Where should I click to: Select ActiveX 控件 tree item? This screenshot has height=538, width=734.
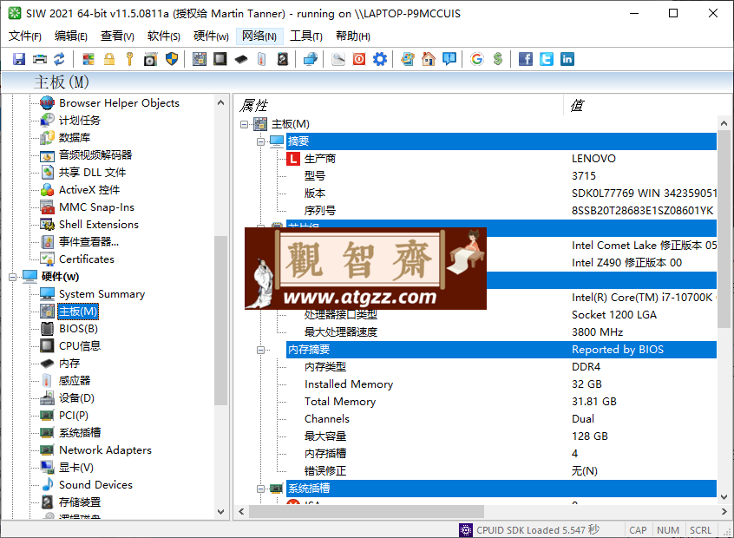coord(89,190)
